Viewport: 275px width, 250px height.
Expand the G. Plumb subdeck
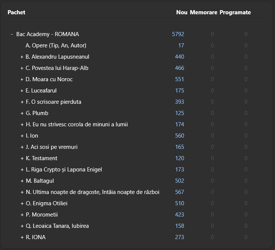[22, 113]
